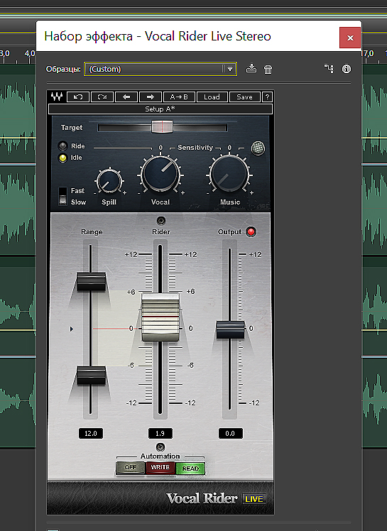Set Automation mode to WRITE
The height and width of the screenshot is (531, 387).
tap(160, 468)
